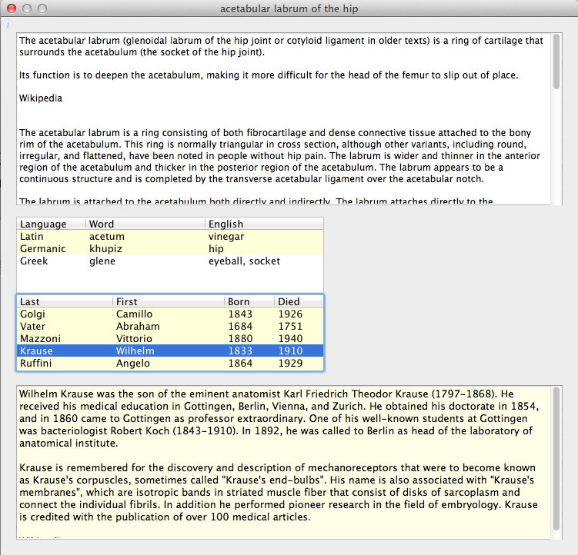
Task: Click the English column header
Action: 263,224
